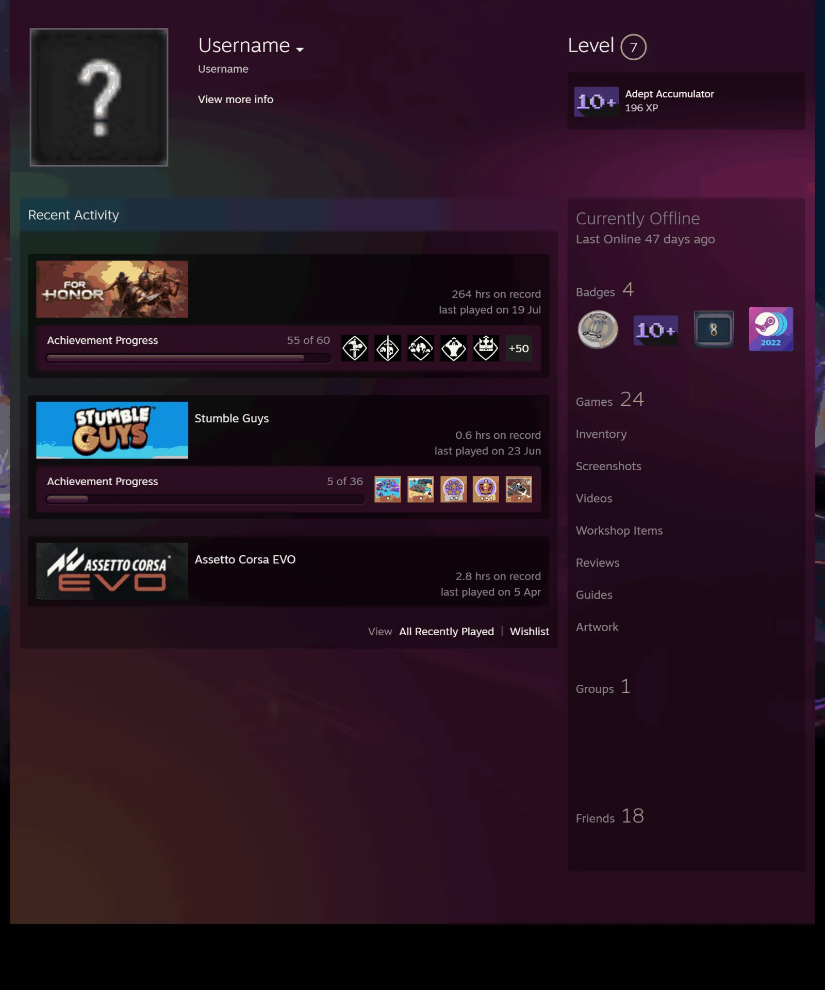825x990 pixels.
Task: Open the Assetto Corsa EVO title link
Action: [x=245, y=559]
